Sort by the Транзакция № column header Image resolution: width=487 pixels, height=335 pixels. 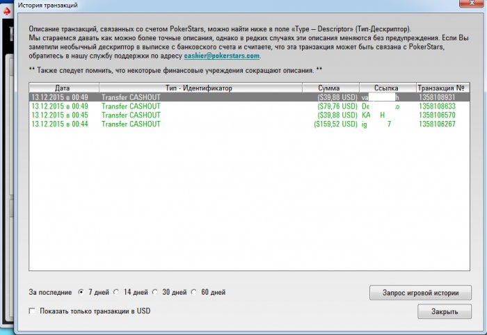[x=442, y=88]
